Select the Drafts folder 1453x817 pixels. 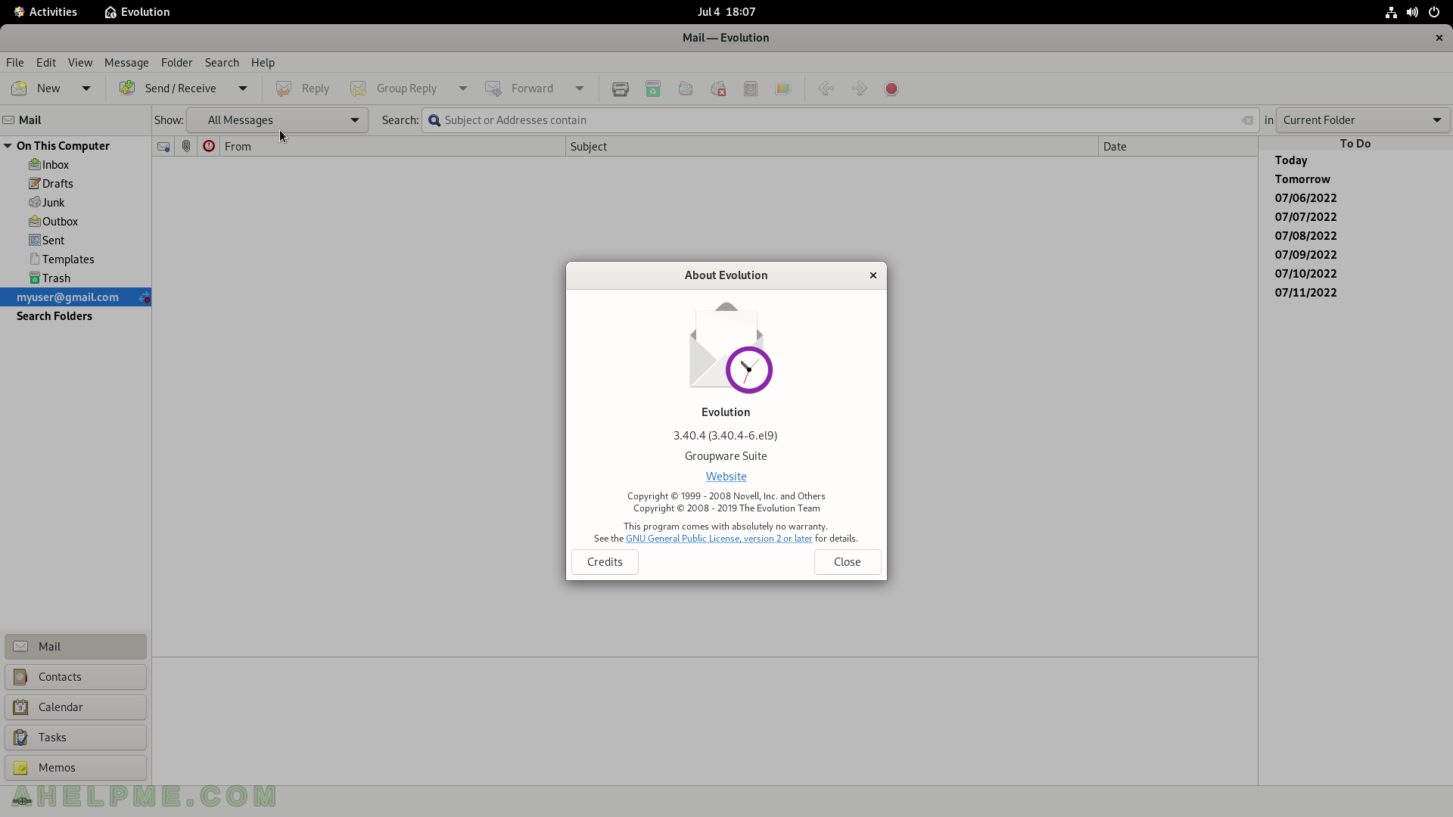pos(76,184)
